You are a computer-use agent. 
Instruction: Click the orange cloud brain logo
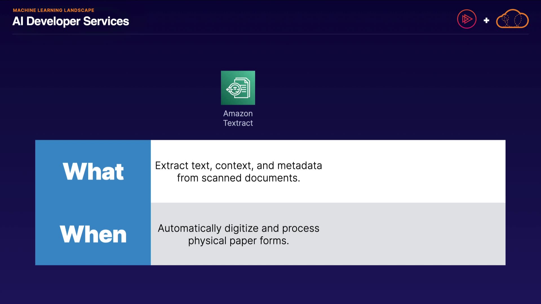click(512, 19)
